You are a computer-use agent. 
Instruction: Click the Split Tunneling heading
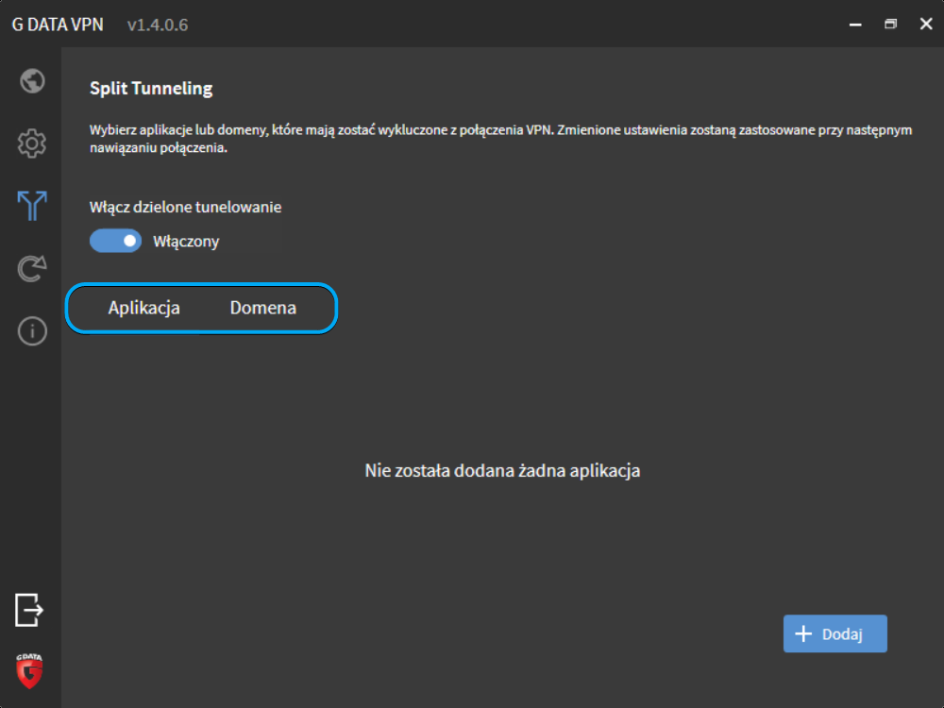[x=151, y=89]
